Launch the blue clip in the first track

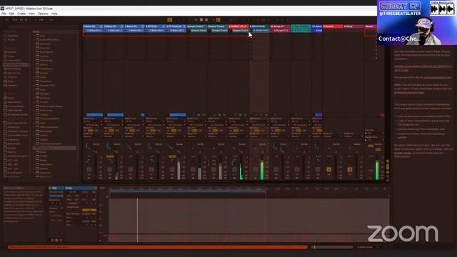click(85, 30)
